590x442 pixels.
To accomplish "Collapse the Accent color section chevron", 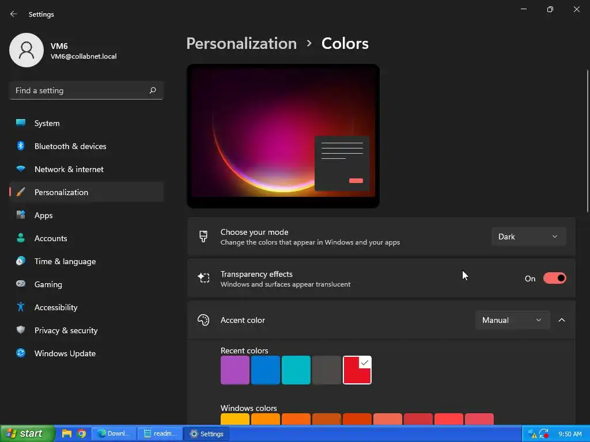I will pyautogui.click(x=561, y=320).
